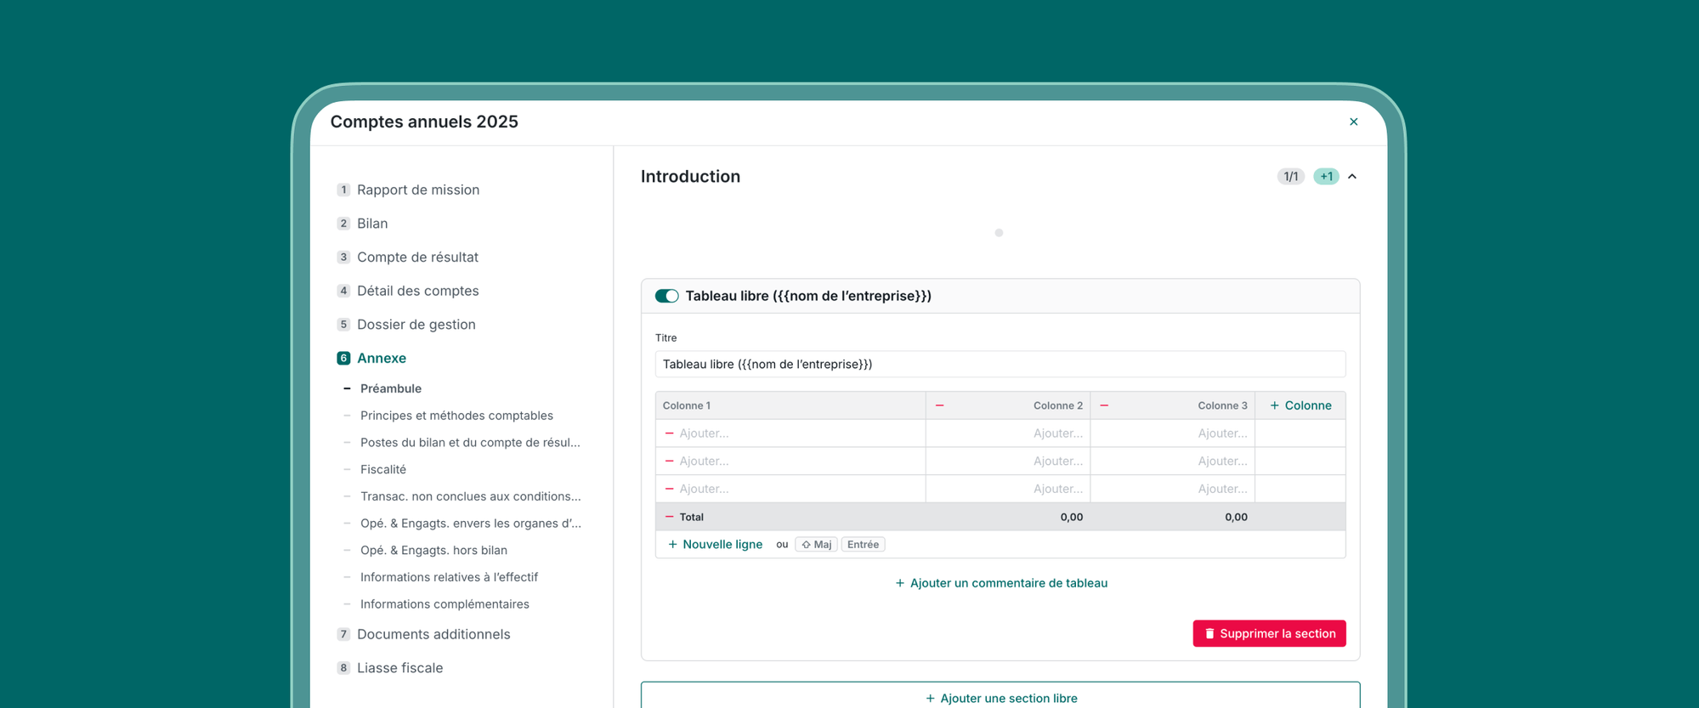The height and width of the screenshot is (708, 1699).
Task: Delete the Total row with minus icon
Action: pos(669,517)
